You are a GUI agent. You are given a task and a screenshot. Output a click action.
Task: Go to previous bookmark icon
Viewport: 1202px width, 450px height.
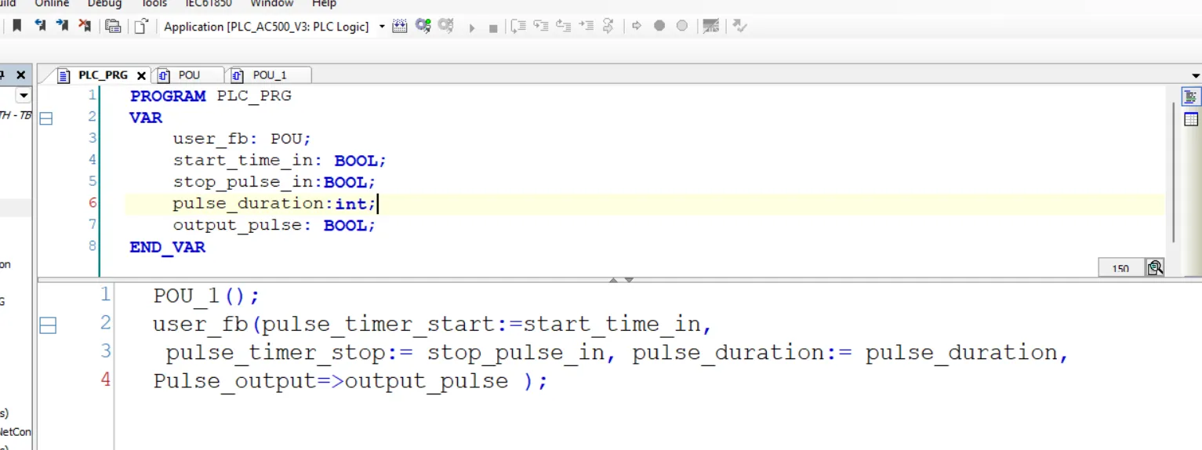[41, 26]
